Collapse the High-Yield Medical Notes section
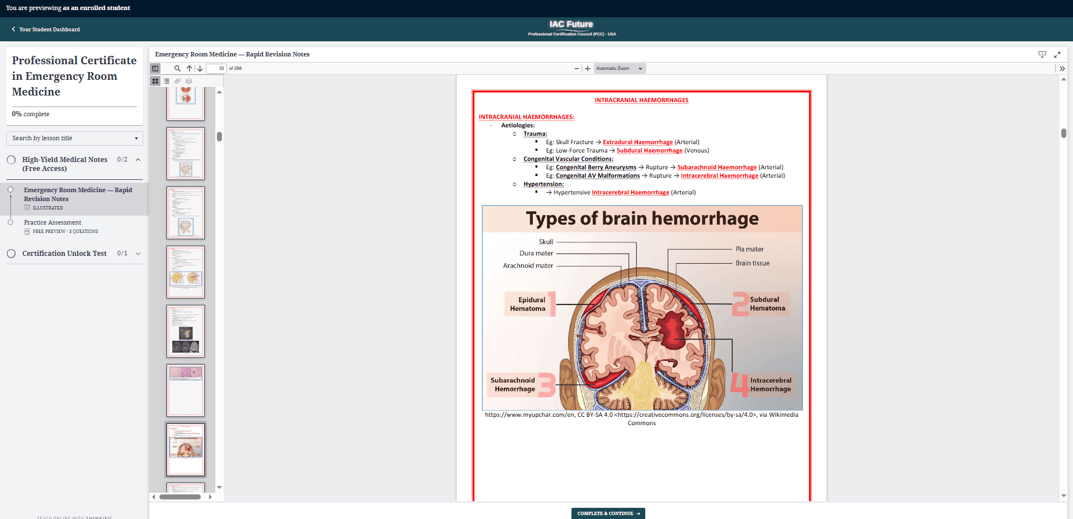 point(138,160)
